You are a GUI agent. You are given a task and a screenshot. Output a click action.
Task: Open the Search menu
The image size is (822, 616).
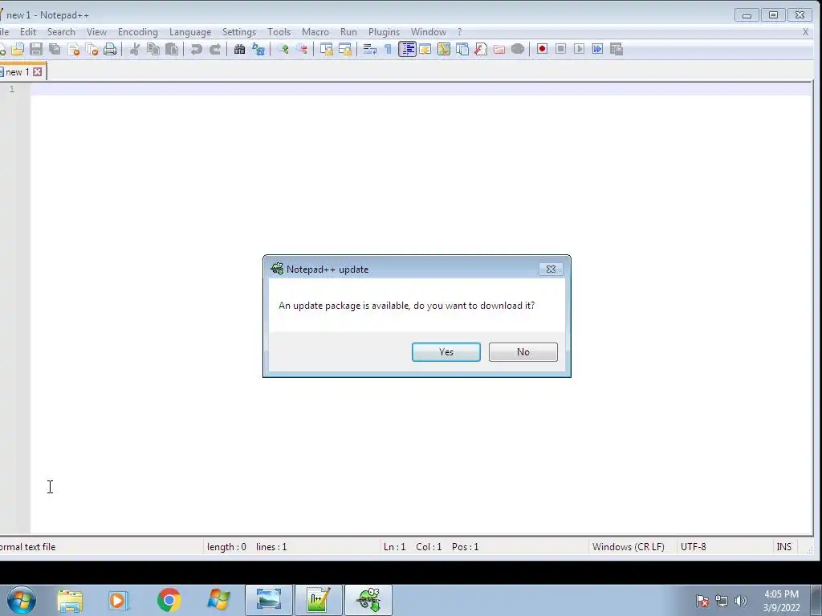pyautogui.click(x=61, y=32)
